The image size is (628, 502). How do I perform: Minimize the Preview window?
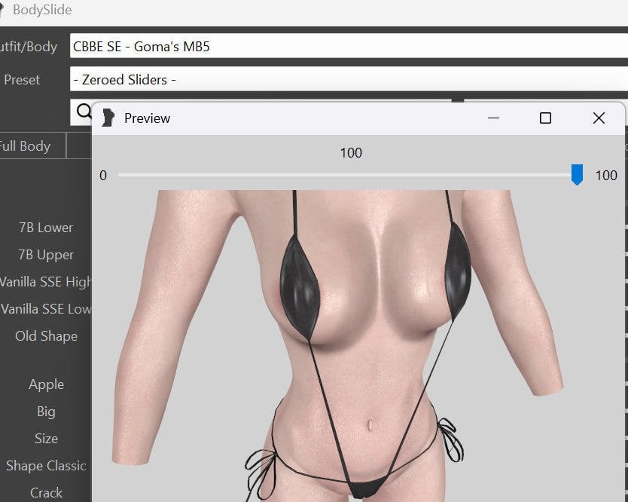(x=493, y=118)
